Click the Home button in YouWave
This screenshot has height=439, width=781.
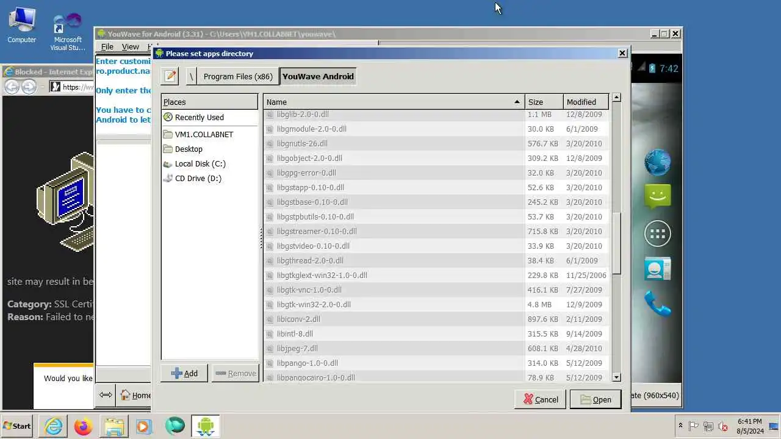click(135, 395)
